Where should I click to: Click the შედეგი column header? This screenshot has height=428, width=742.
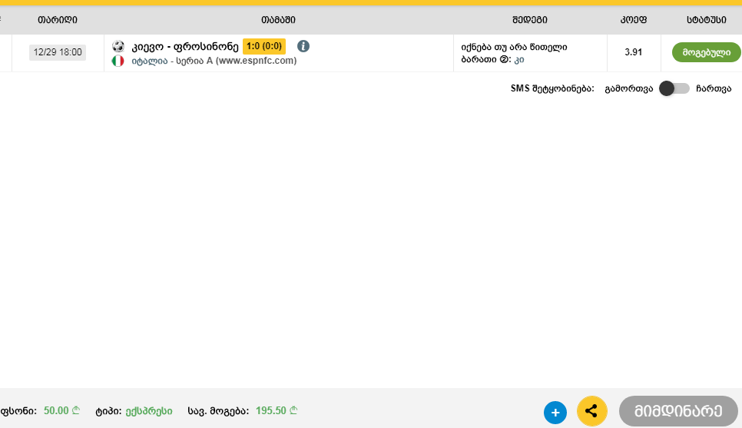tap(529, 19)
